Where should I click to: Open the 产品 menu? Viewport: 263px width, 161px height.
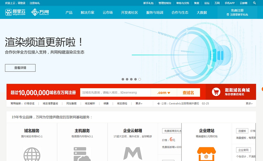click(69, 12)
